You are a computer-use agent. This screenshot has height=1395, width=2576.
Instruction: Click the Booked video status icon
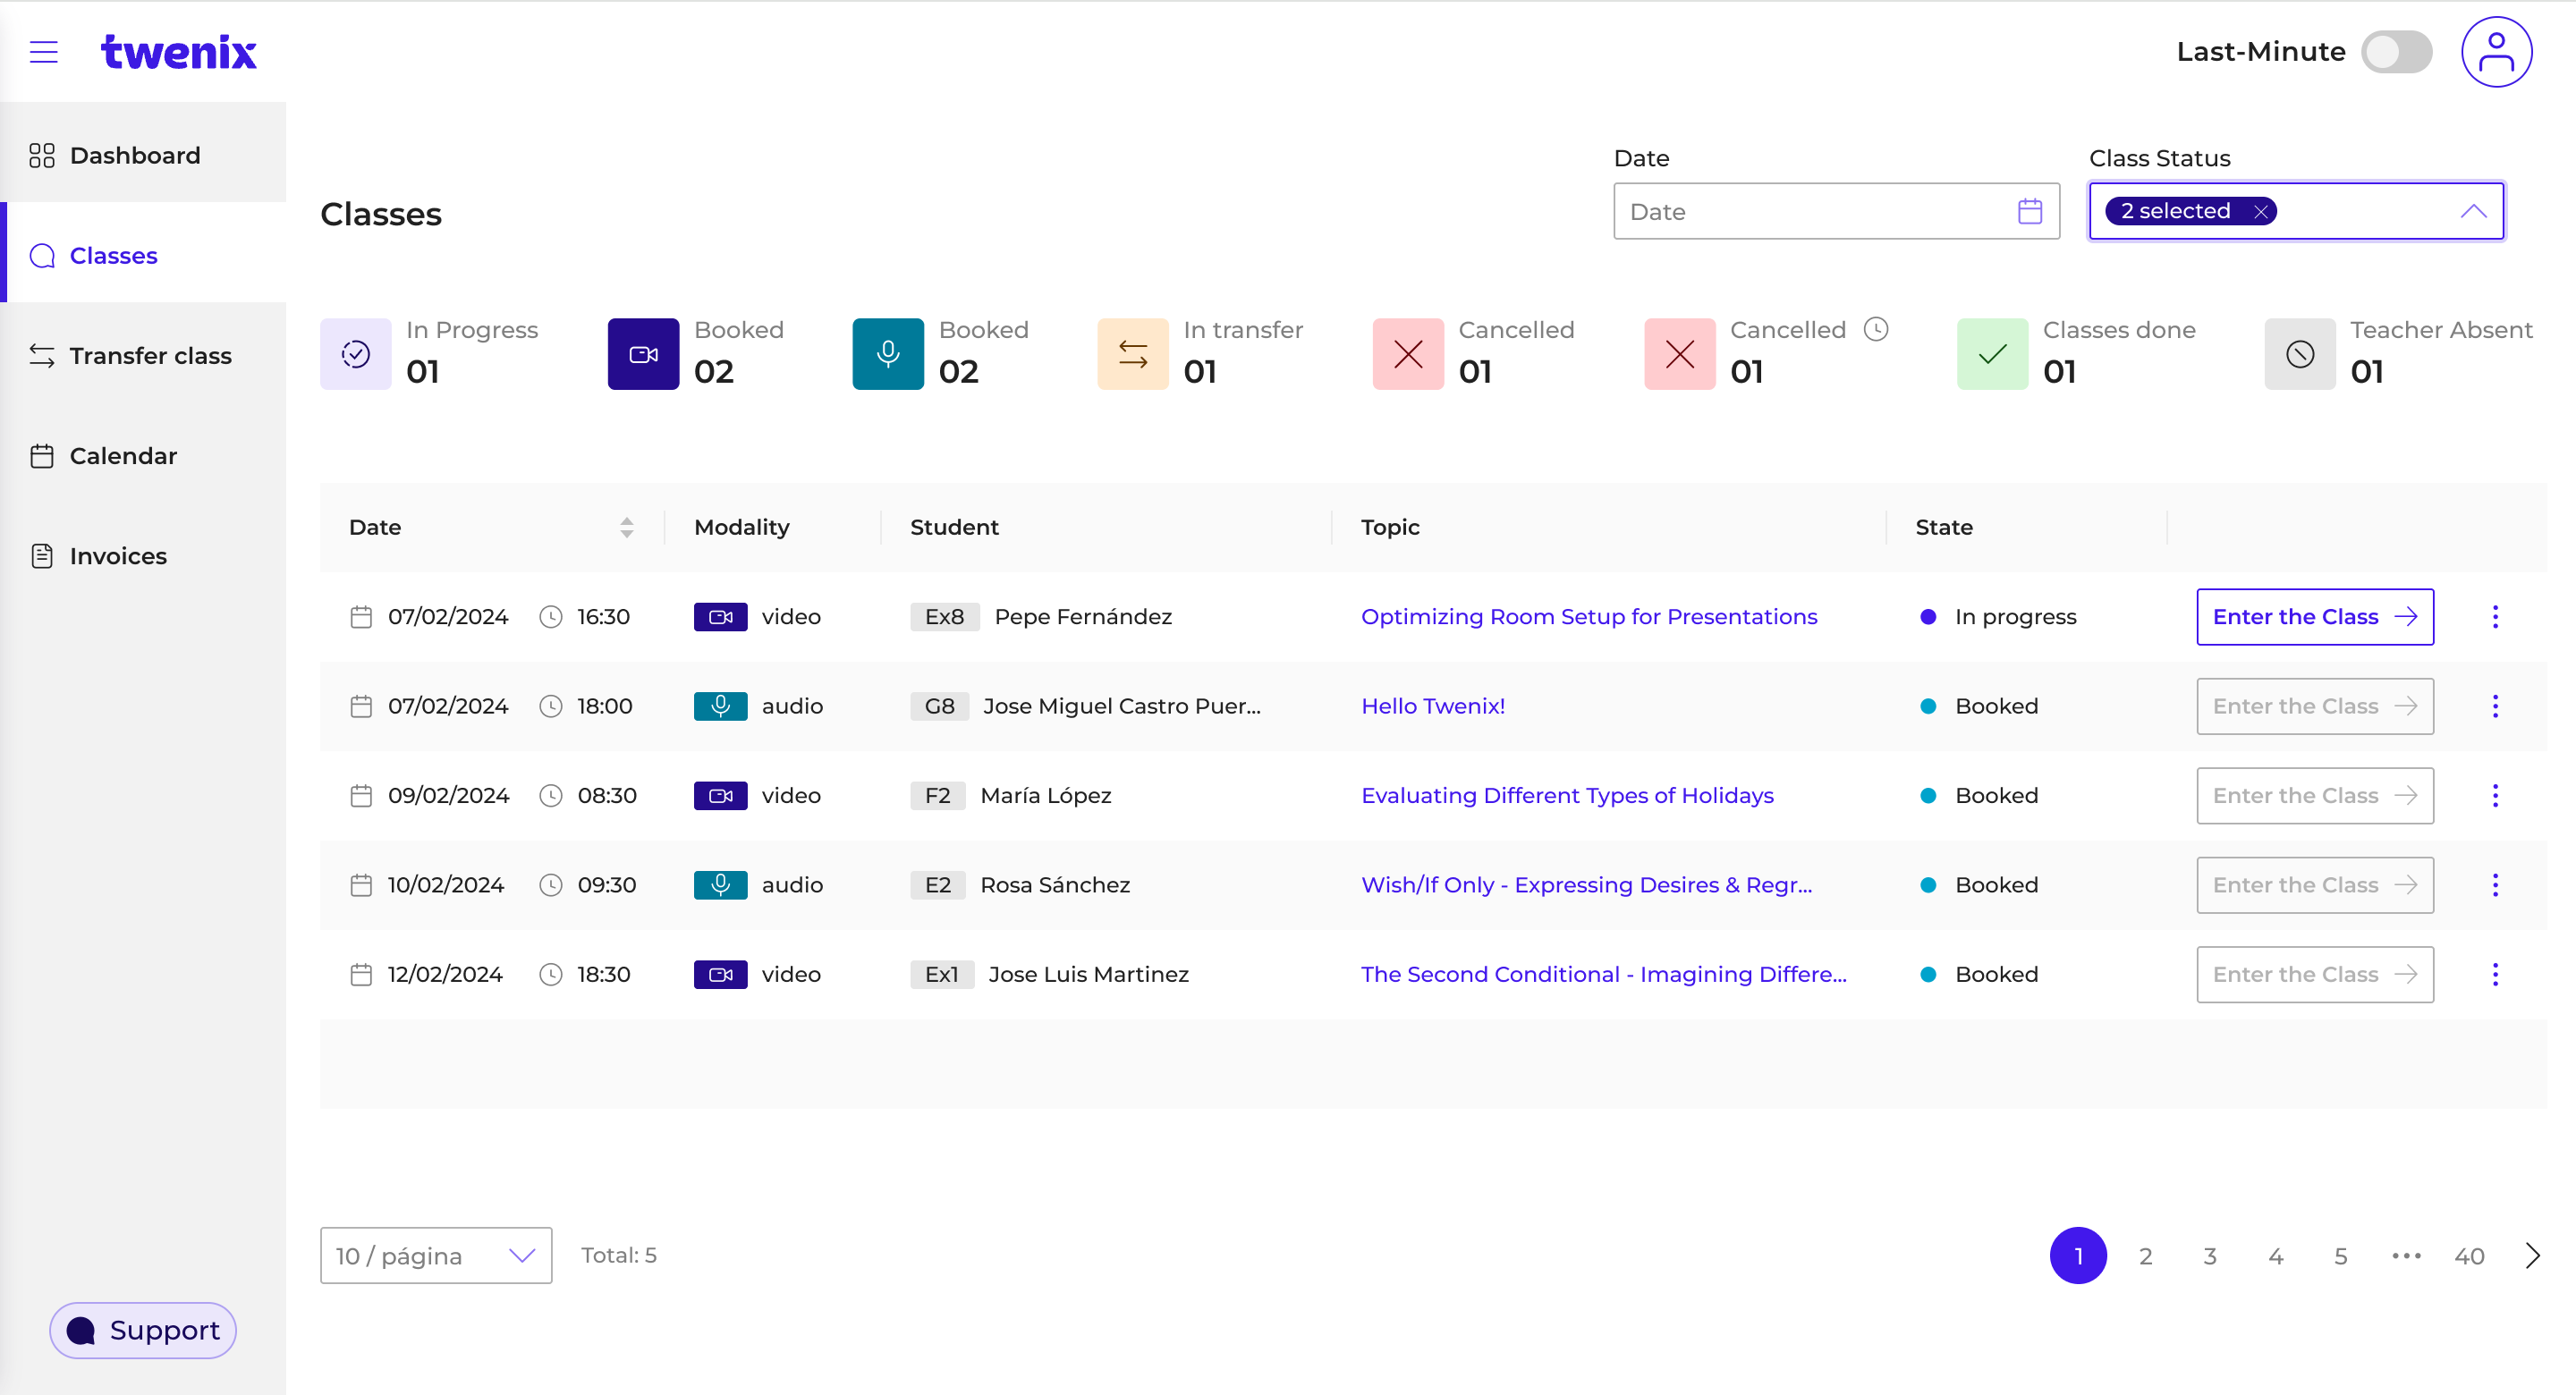tap(643, 354)
